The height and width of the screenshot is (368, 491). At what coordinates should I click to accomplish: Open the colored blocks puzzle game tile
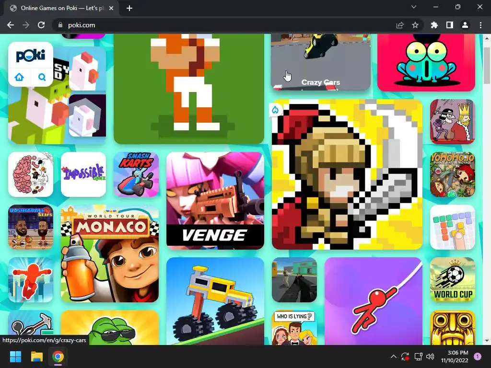tap(453, 227)
